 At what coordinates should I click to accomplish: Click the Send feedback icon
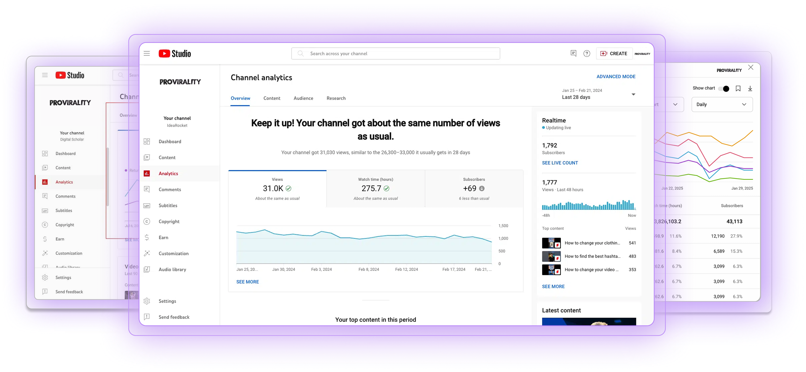(147, 317)
